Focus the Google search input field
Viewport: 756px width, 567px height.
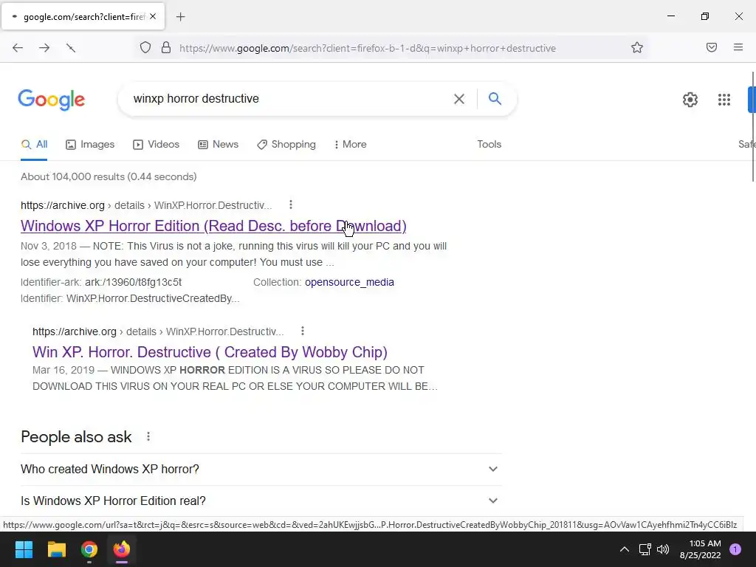pos(289,99)
